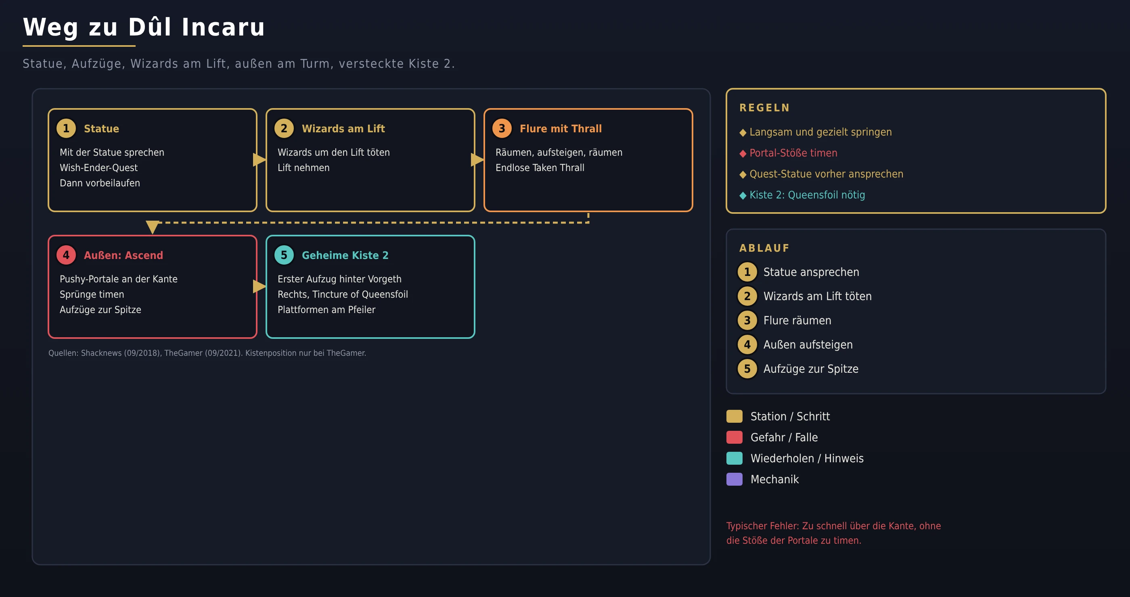Click the line Endlose Taken Thrall
This screenshot has width=1130, height=597.
(x=540, y=168)
